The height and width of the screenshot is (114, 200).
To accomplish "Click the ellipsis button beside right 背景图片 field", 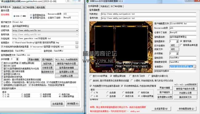I will 195,67.
